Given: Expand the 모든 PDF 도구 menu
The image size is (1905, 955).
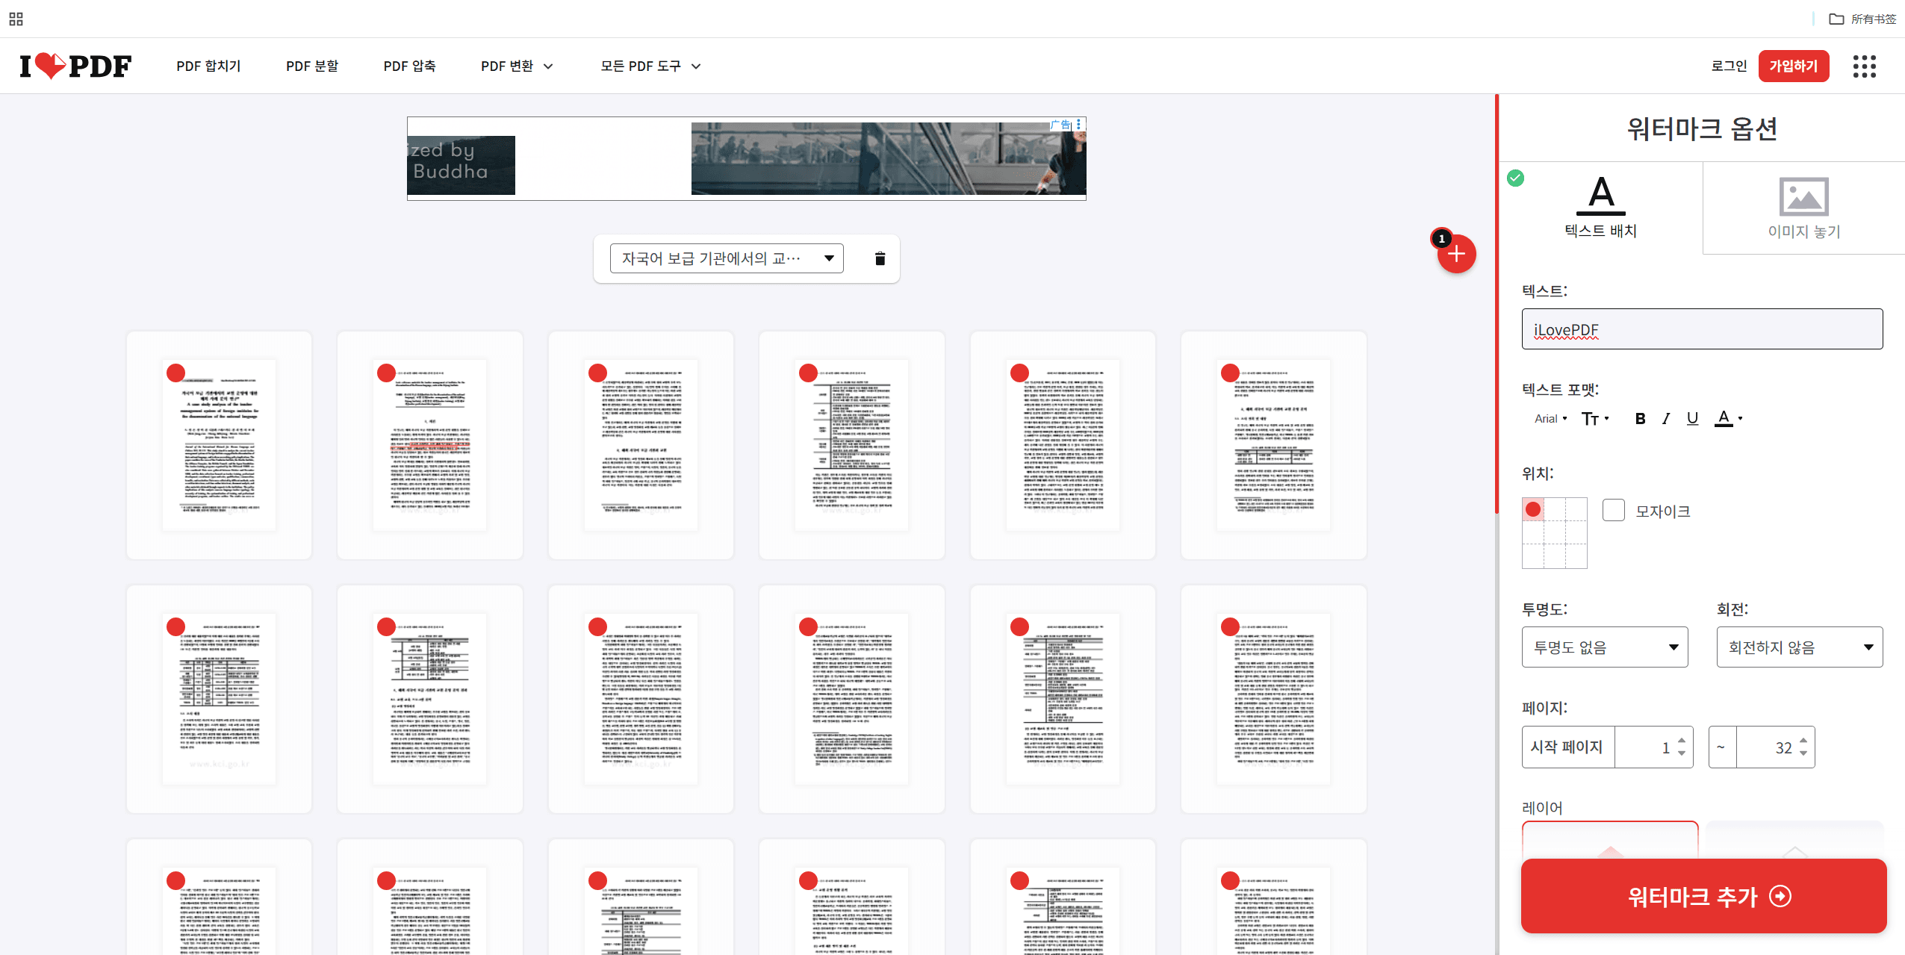Looking at the screenshot, I should coord(650,66).
